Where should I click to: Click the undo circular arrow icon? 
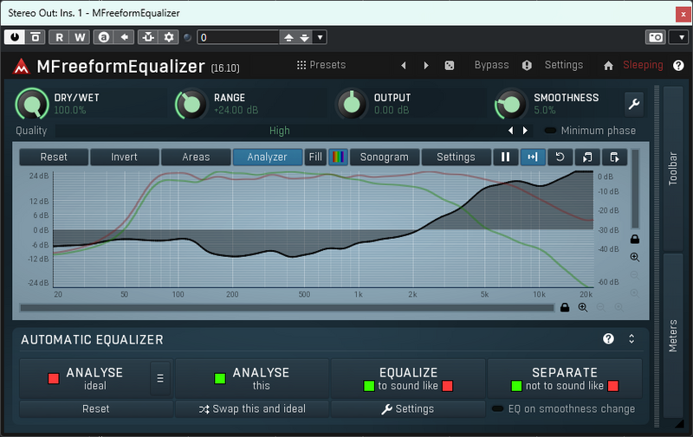tap(560, 157)
